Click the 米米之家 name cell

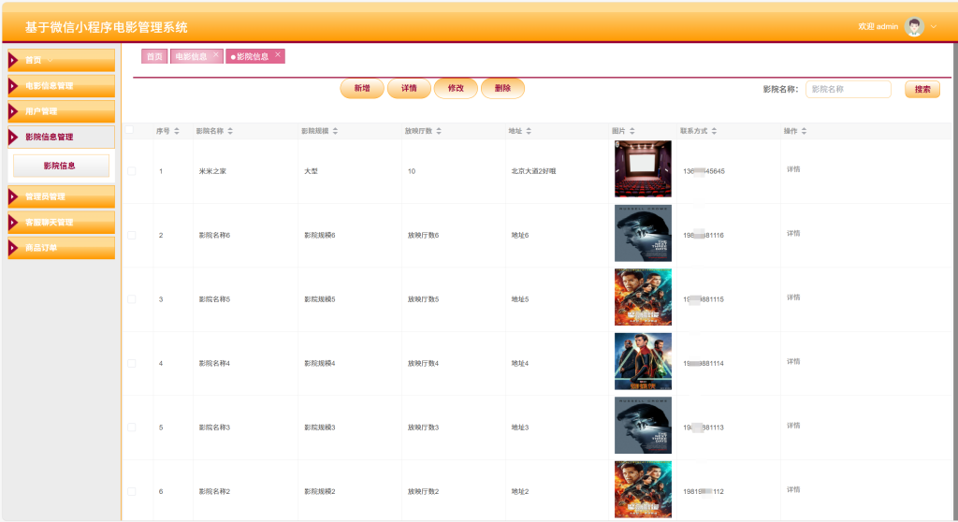pyautogui.click(x=212, y=171)
